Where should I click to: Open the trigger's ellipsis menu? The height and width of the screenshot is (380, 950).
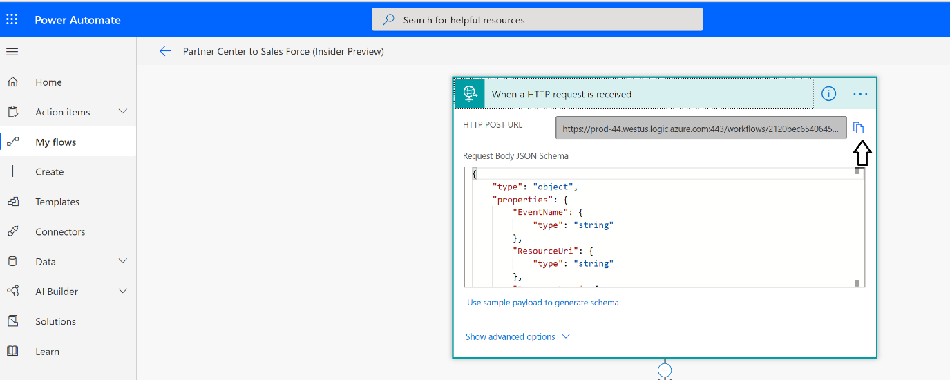click(x=860, y=94)
